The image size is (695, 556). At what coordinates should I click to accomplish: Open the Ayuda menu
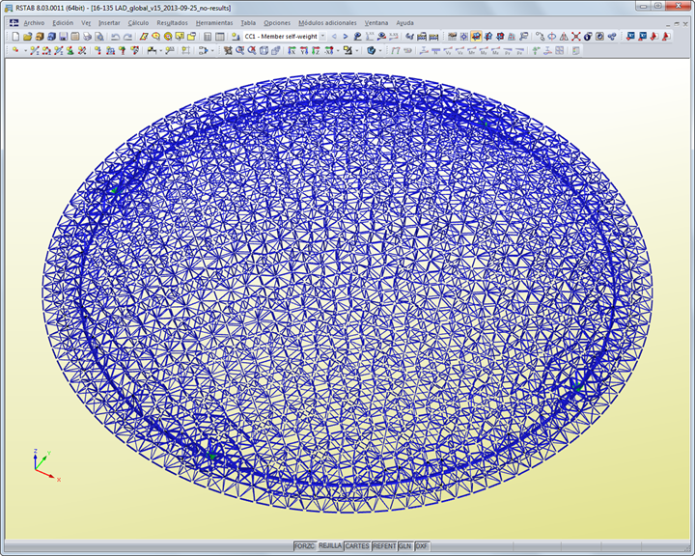click(404, 22)
